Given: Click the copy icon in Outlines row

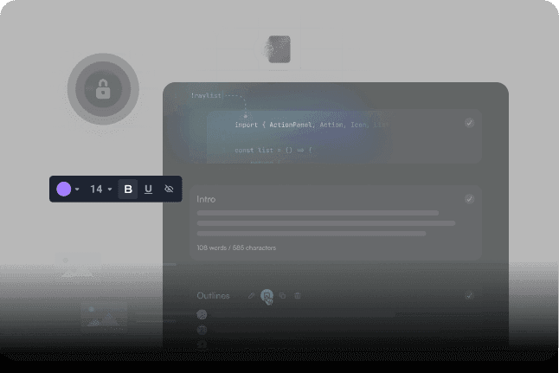Looking at the screenshot, I should 283,296.
